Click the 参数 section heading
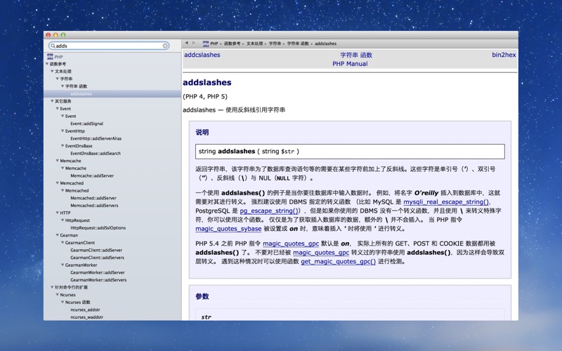562x351 pixels. tap(202, 296)
